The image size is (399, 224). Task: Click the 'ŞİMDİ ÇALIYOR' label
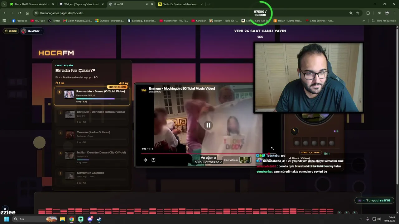click(x=310, y=152)
